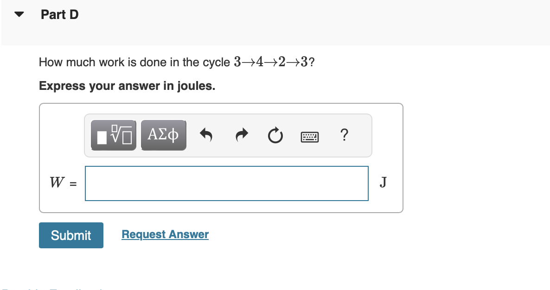Redo the last undone edit
This screenshot has height=290, width=550.
click(242, 135)
